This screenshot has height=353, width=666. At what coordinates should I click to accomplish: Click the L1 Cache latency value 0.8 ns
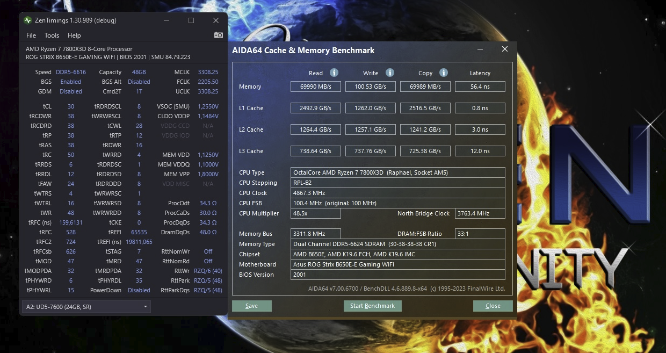click(480, 108)
